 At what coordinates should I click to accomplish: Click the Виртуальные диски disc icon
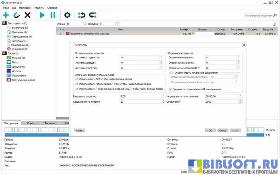point(9,80)
